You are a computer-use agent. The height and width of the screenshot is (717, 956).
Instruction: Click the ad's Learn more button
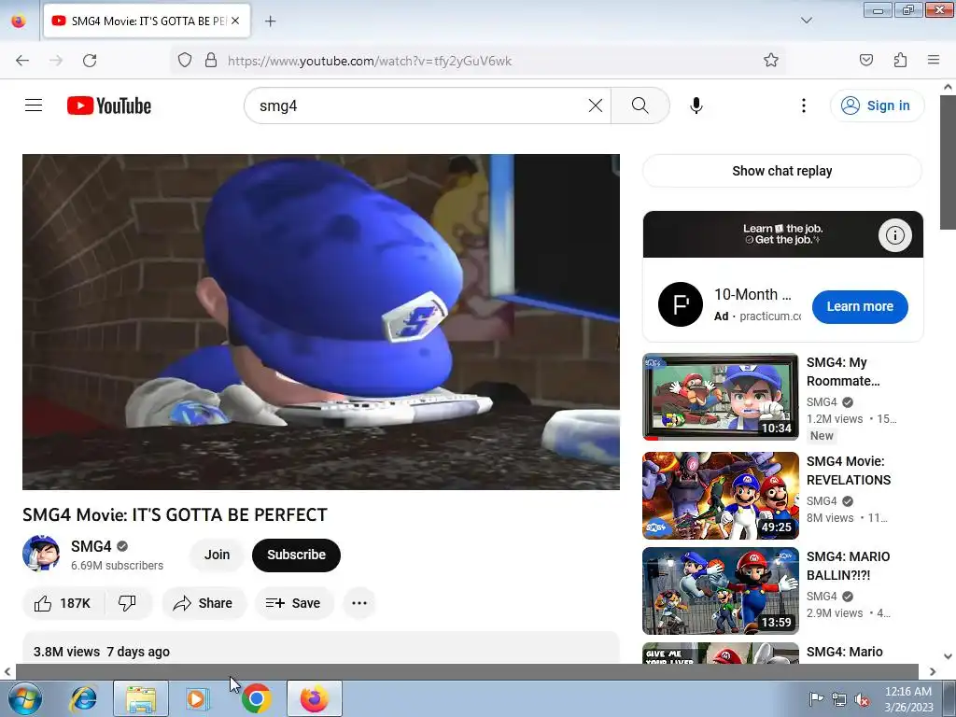click(860, 306)
